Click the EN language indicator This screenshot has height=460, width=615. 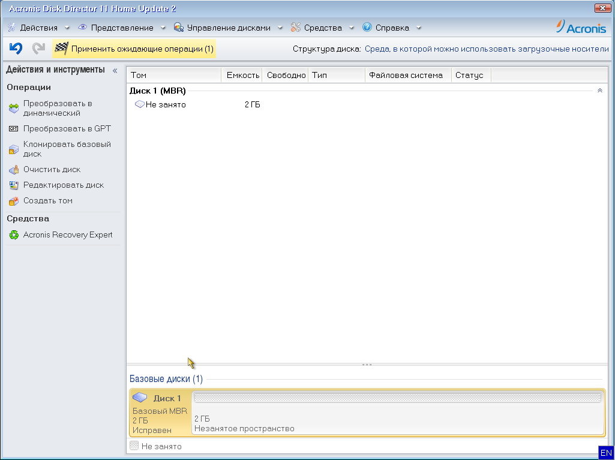(x=606, y=453)
